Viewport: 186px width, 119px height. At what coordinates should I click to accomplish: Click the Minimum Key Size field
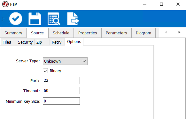(61, 101)
